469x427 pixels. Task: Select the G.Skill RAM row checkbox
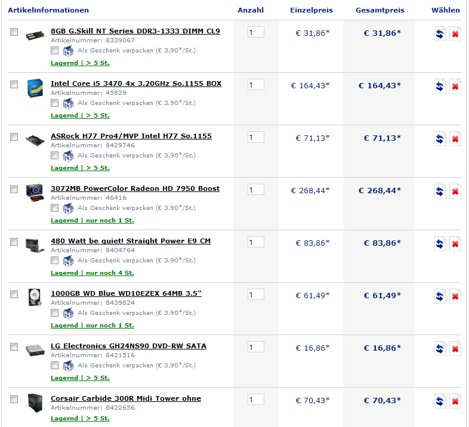tap(14, 32)
